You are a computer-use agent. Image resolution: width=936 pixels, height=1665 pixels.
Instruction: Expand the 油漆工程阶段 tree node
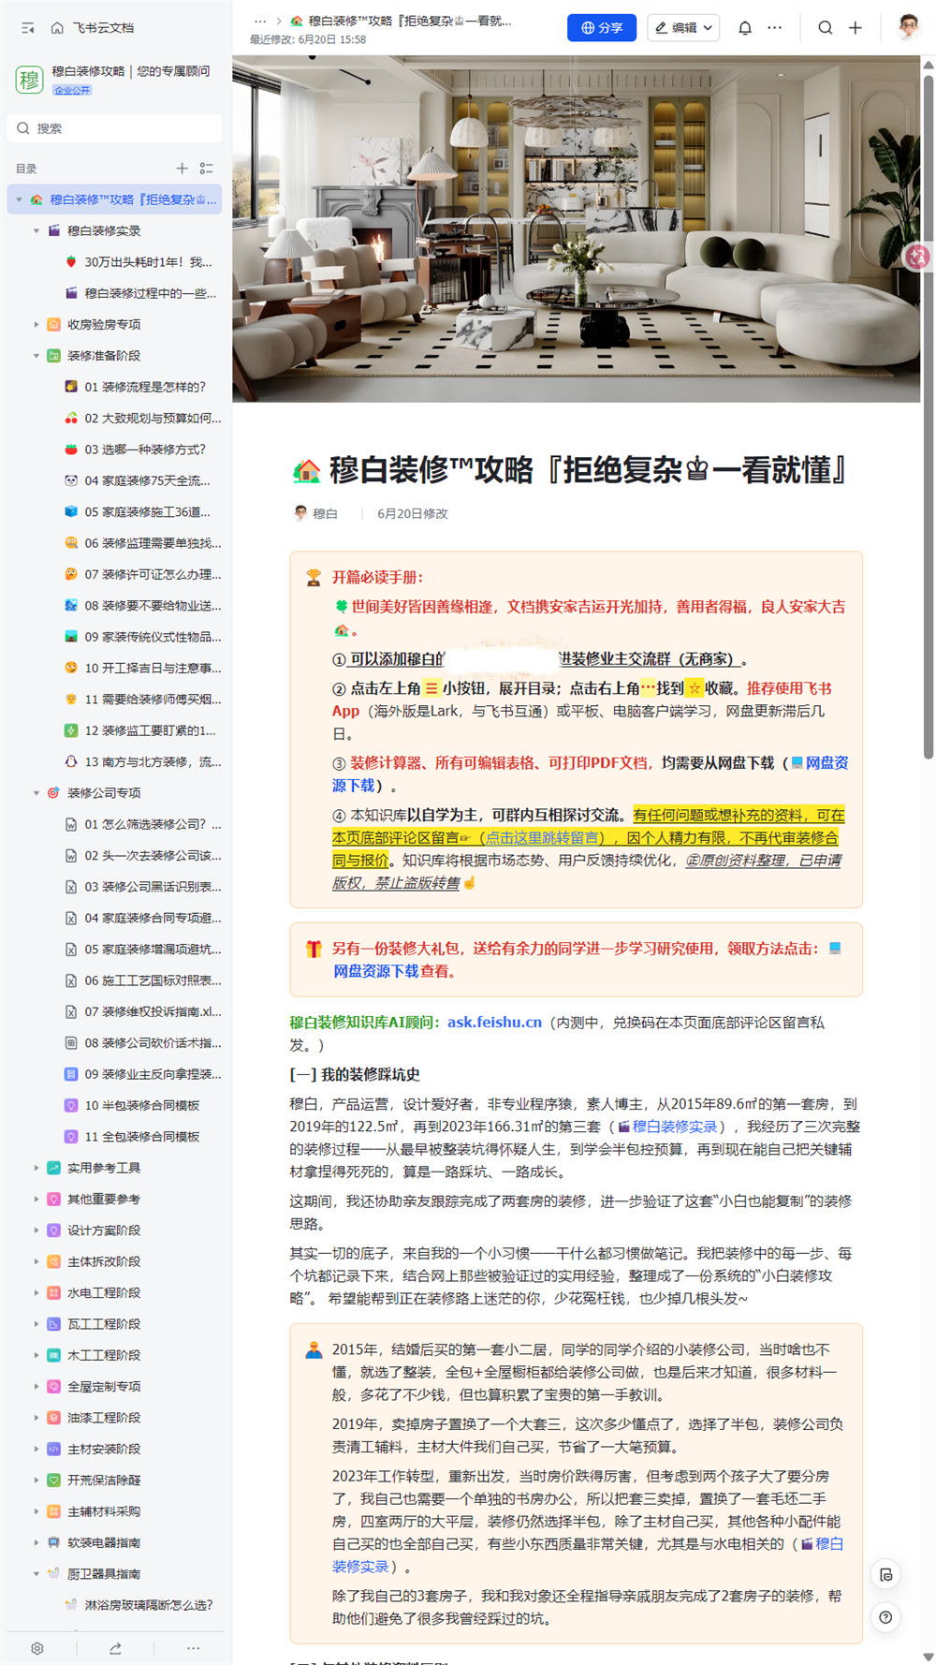(37, 1417)
